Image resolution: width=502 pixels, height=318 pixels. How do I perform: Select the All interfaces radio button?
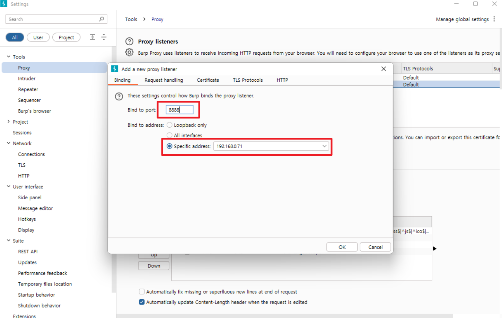coord(169,135)
